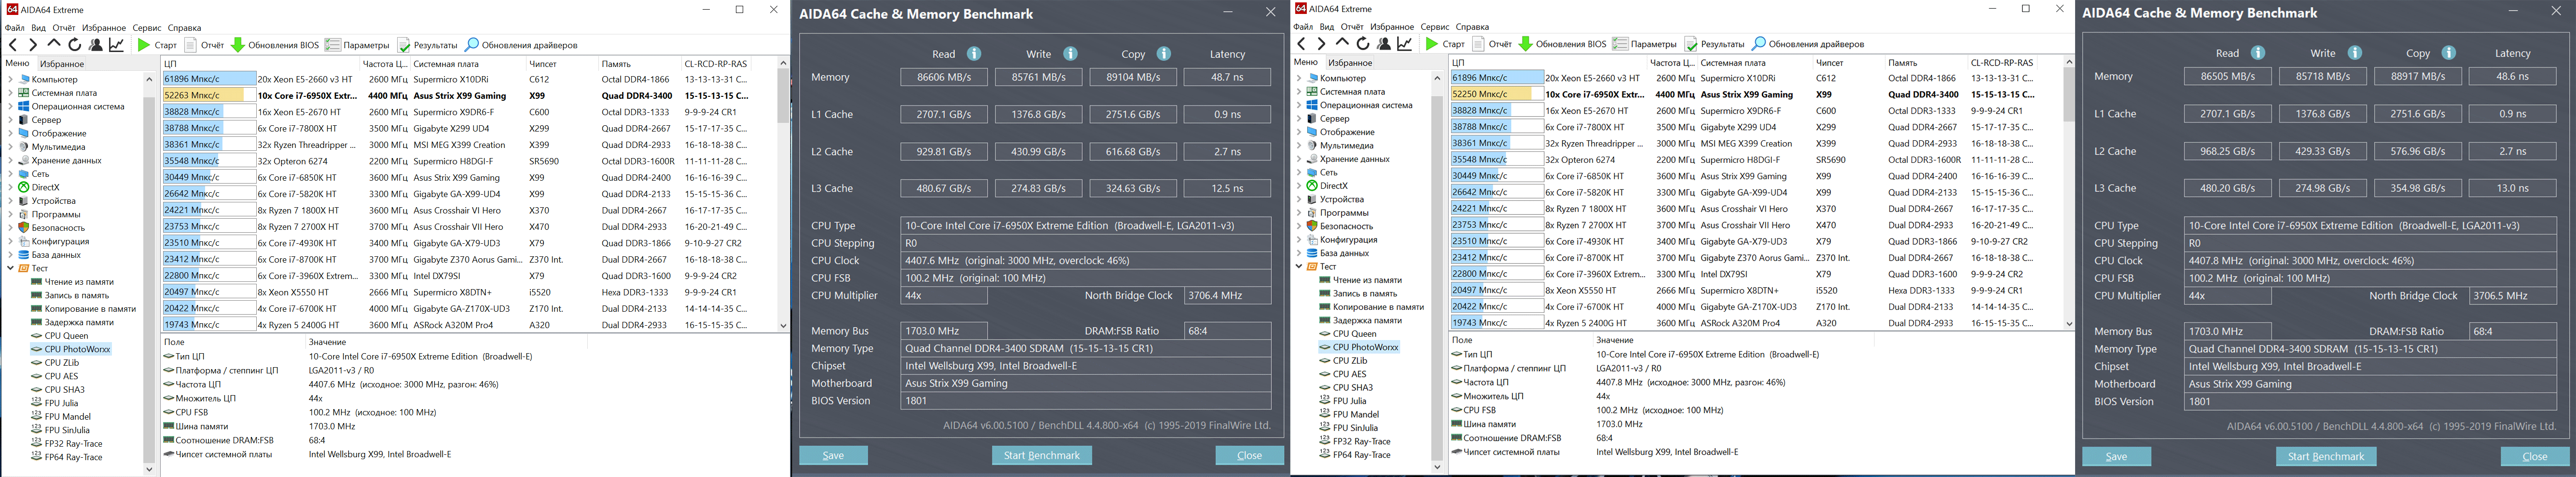Click Copy info icon in left benchmark window

[x=1163, y=54]
